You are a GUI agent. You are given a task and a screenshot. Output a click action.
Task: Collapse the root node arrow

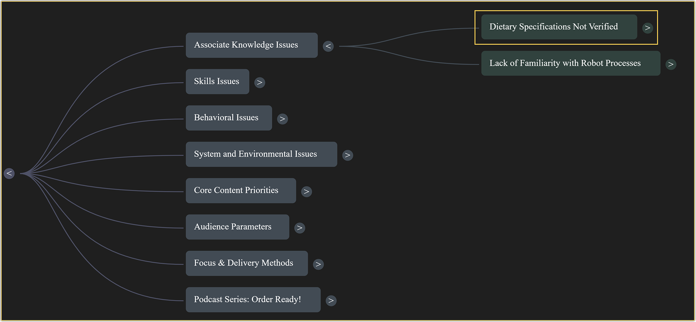pyautogui.click(x=9, y=173)
